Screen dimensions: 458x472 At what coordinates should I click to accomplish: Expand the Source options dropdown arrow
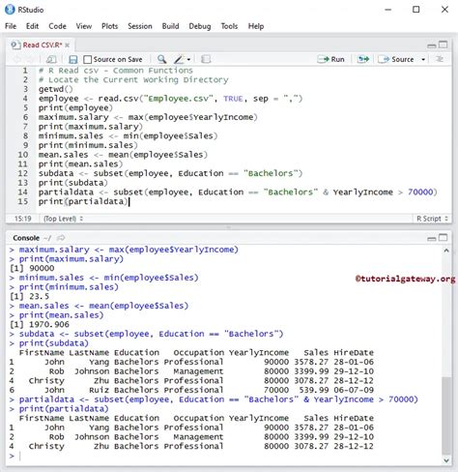coord(423,60)
